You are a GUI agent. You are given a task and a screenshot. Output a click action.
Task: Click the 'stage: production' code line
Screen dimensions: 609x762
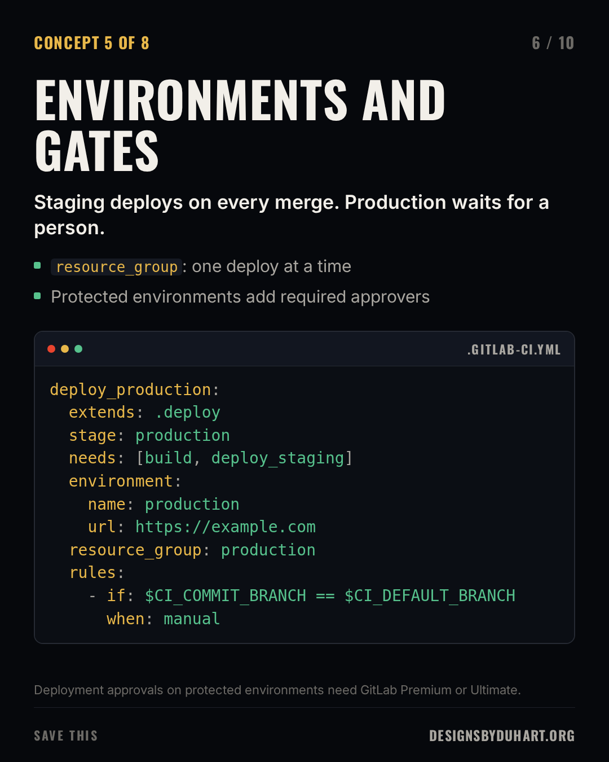tap(149, 435)
